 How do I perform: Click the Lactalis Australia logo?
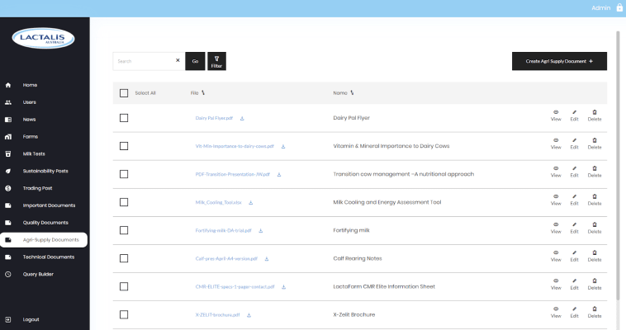[43, 38]
